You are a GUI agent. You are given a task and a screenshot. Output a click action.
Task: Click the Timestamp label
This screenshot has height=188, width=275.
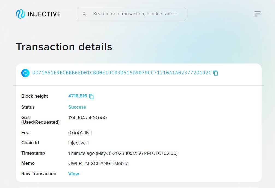point(33,153)
